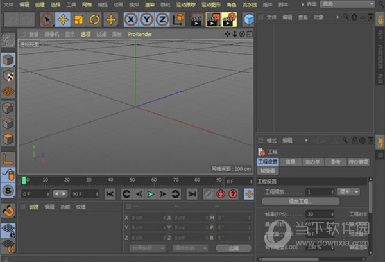Image resolution: width=385 pixels, height=262 pixels.
Task: Click the viewport maximize layout icon
Action: (x=250, y=34)
